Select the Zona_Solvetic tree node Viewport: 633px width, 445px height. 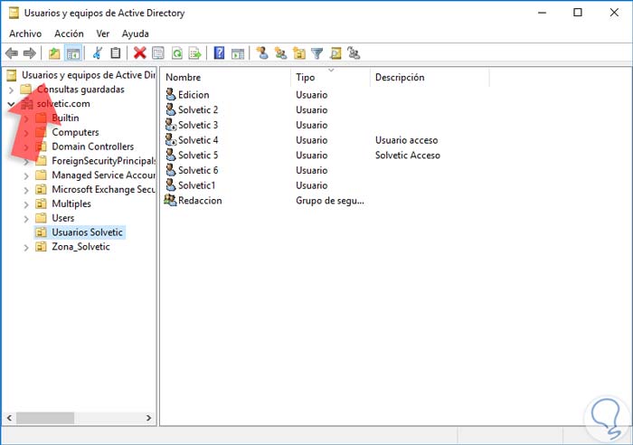pos(80,247)
